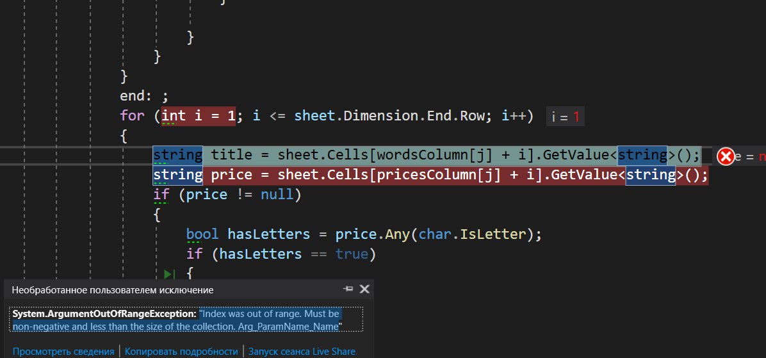Click the char.IsLetter argument
The width and height of the screenshot is (766, 358).
[472, 234]
